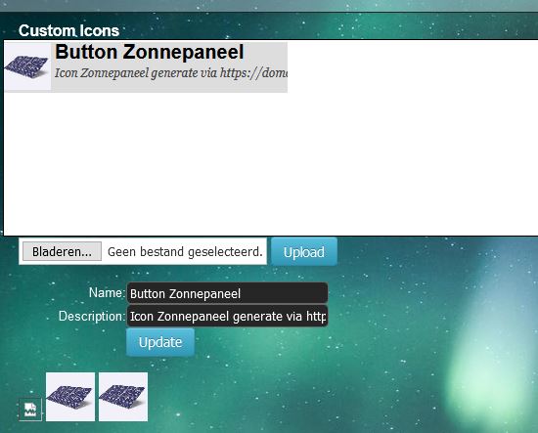Click the Update button
Screen dimensions: 538x433
click(x=160, y=342)
